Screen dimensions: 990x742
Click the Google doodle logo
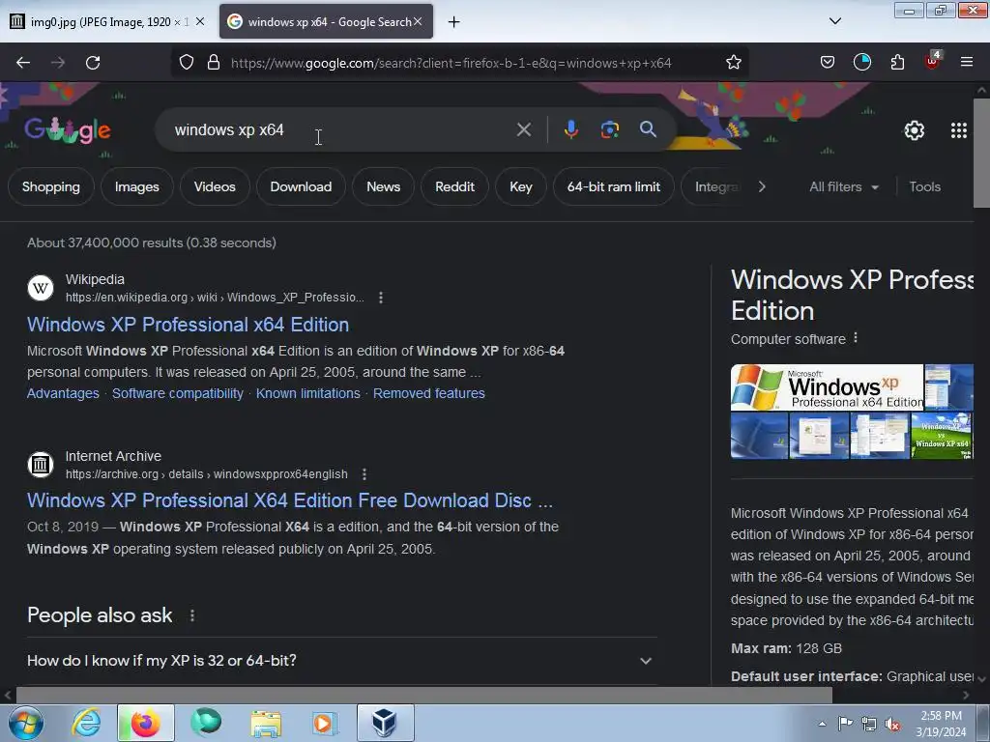coord(68,130)
